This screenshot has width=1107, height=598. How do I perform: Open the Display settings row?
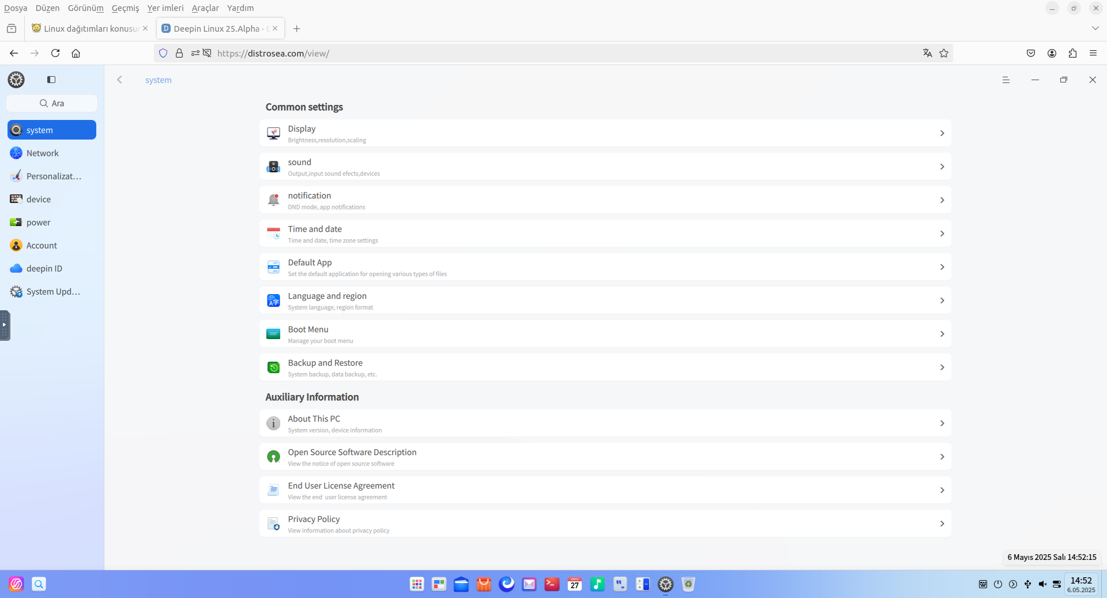coord(605,133)
